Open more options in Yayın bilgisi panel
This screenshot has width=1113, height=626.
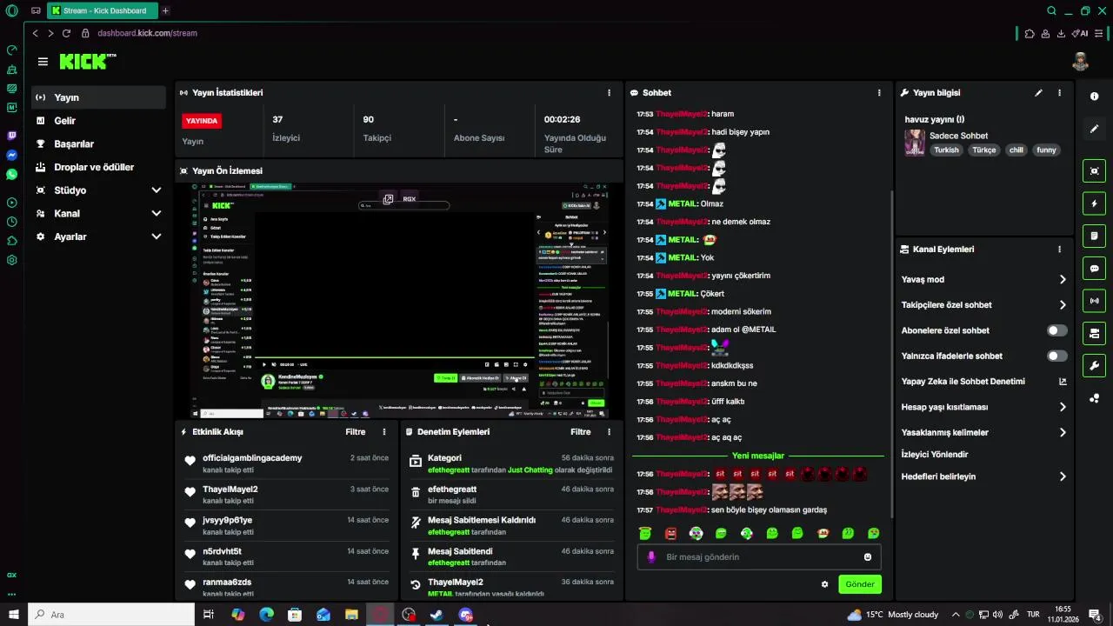point(1059,93)
